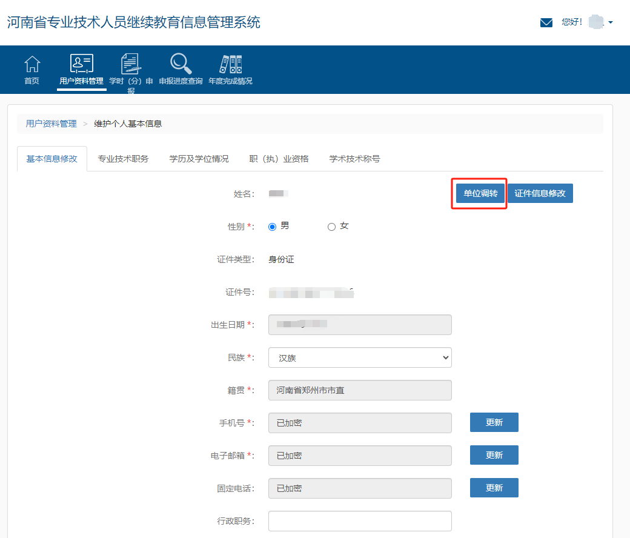
Task: Select the 男 gender radio button
Action: (x=272, y=227)
